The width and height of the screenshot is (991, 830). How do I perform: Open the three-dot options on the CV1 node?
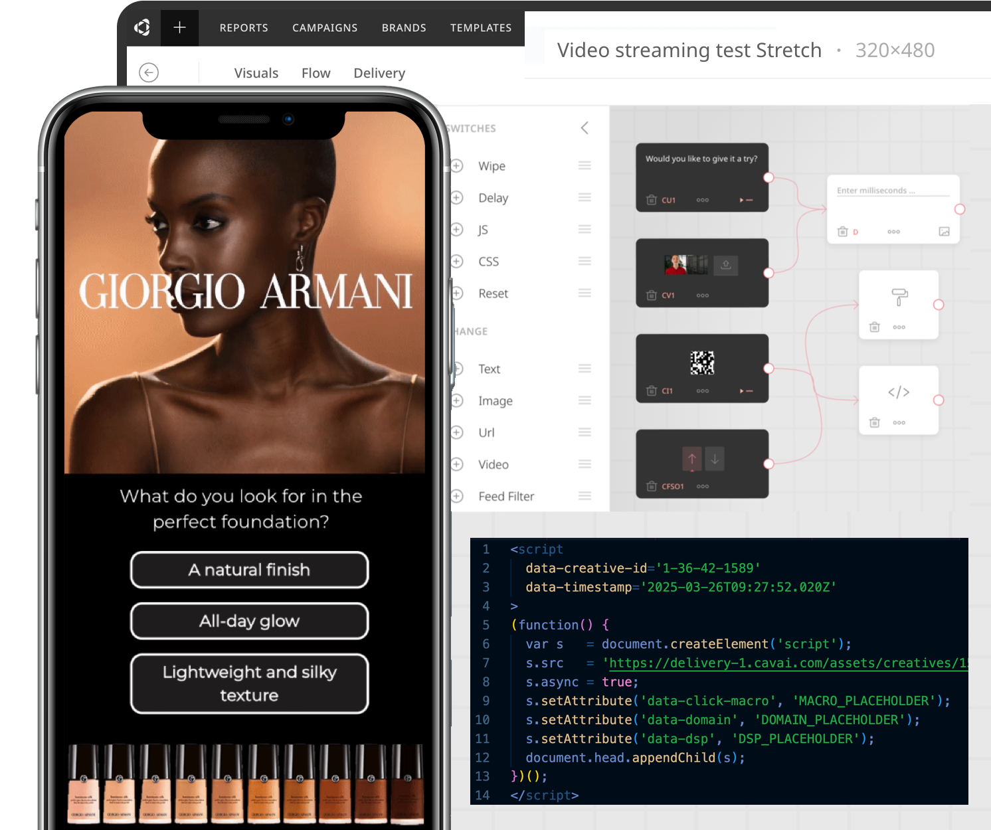[702, 295]
